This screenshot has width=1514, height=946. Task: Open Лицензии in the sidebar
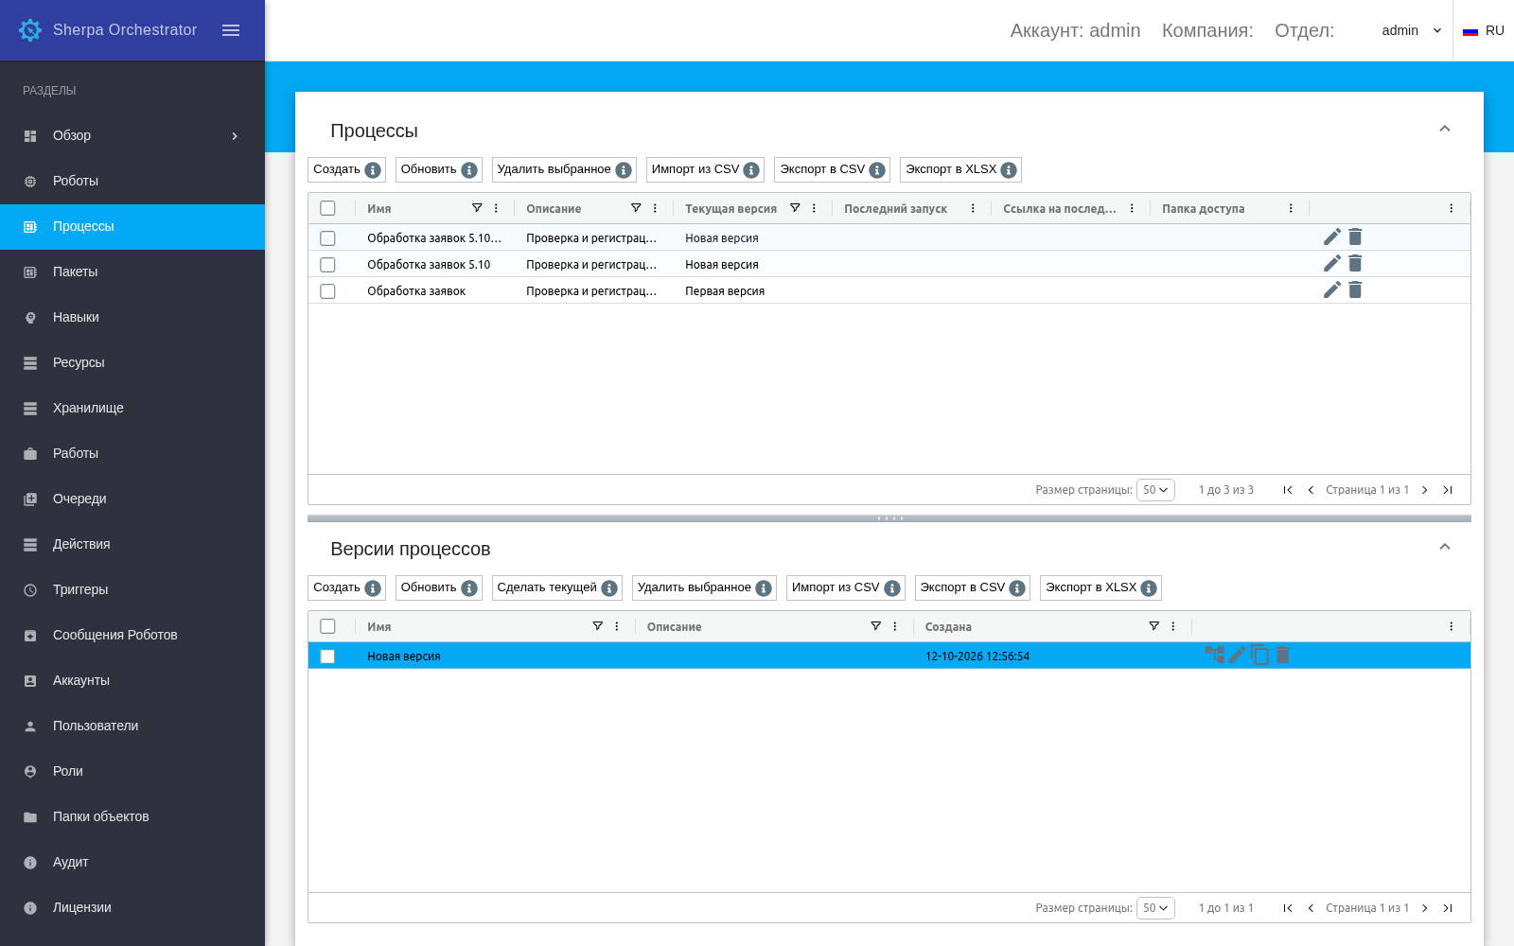[x=132, y=907]
